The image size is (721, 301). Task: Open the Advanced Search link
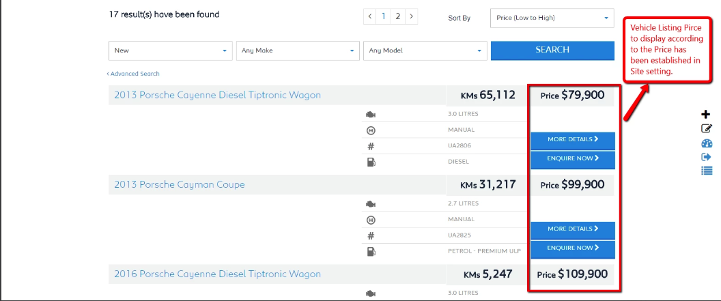[133, 74]
